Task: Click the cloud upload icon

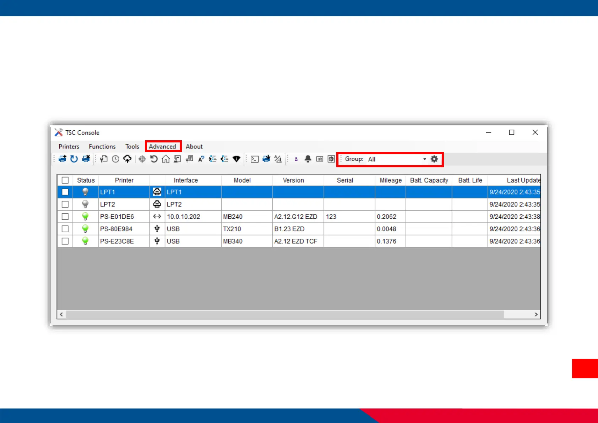Action: 127,159
